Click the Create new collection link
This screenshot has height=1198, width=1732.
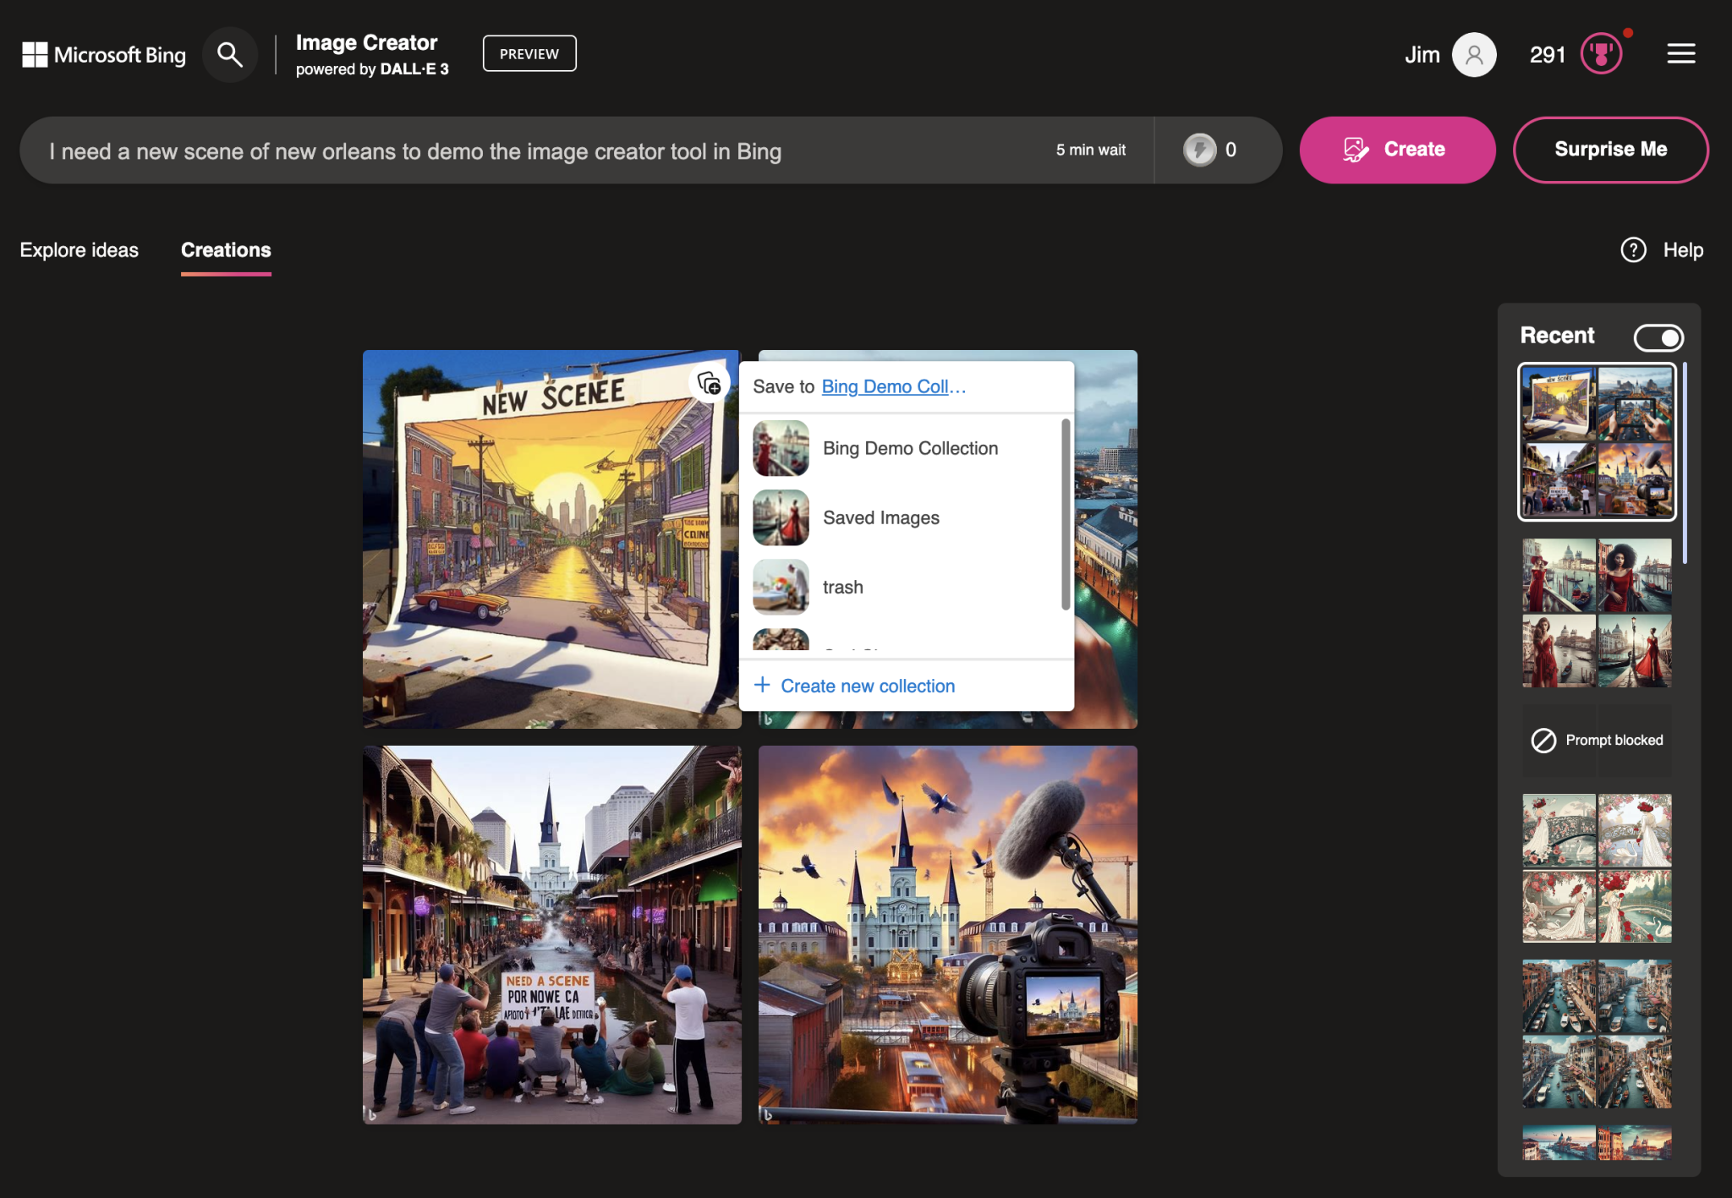click(x=866, y=686)
